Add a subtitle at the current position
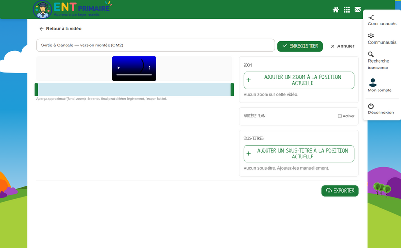 pos(299,154)
